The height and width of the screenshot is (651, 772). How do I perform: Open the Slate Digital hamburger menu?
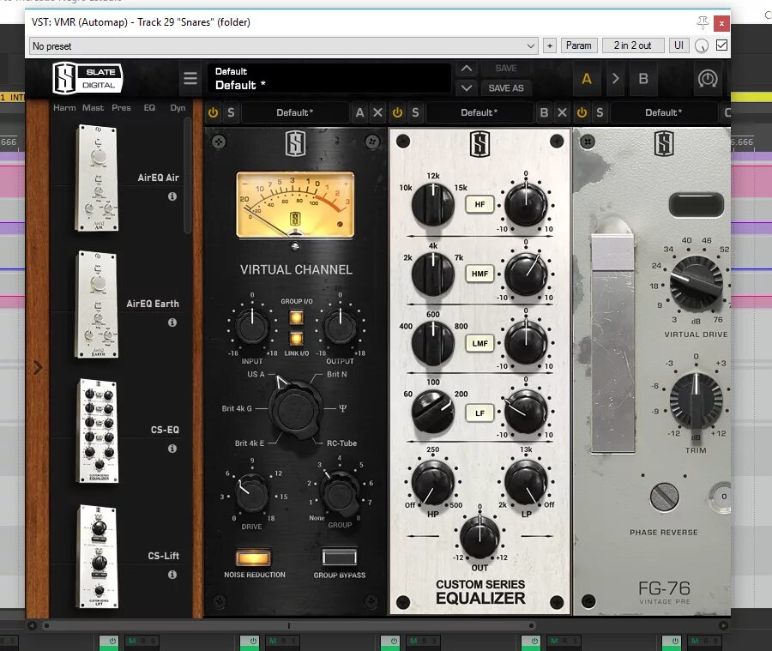tap(190, 78)
